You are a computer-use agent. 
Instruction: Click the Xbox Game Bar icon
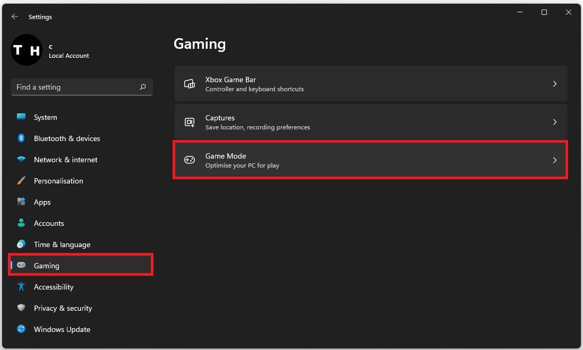[x=190, y=84]
